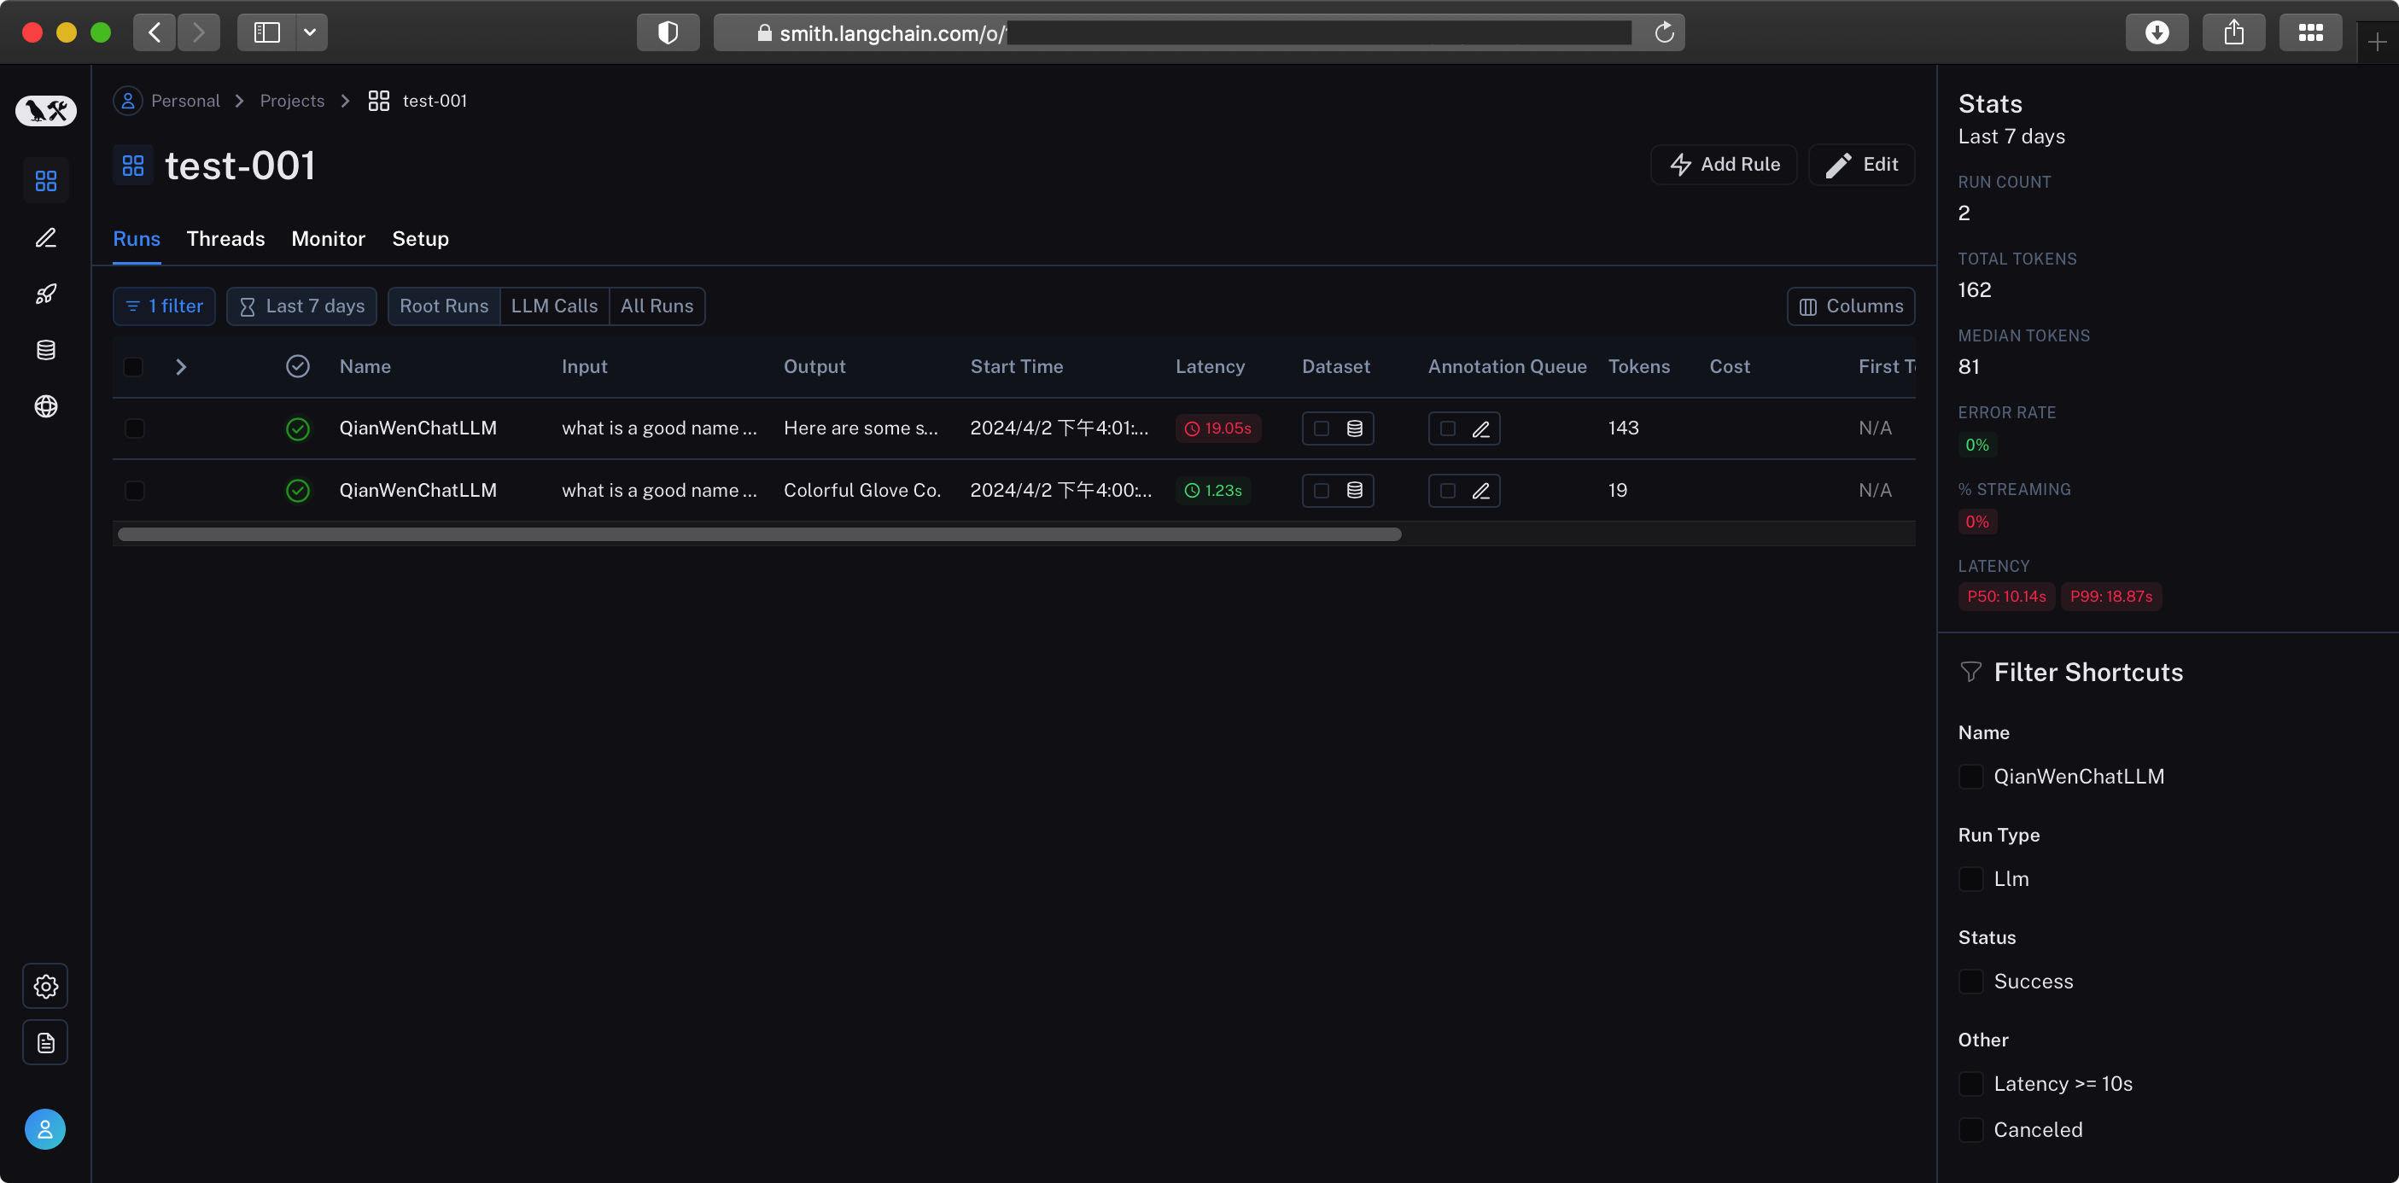
Task: Click the table horizontal scrollbar
Action: (x=759, y=534)
